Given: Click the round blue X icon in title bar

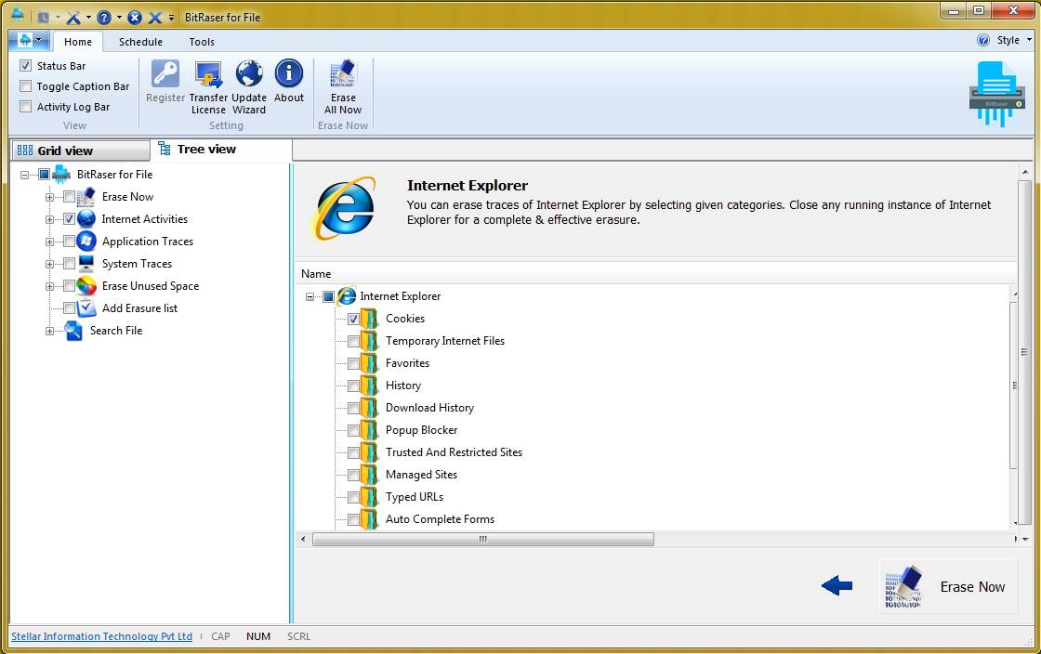Looking at the screenshot, I should coord(135,18).
